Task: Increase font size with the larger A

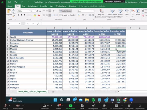Action: [x=37, y=11]
